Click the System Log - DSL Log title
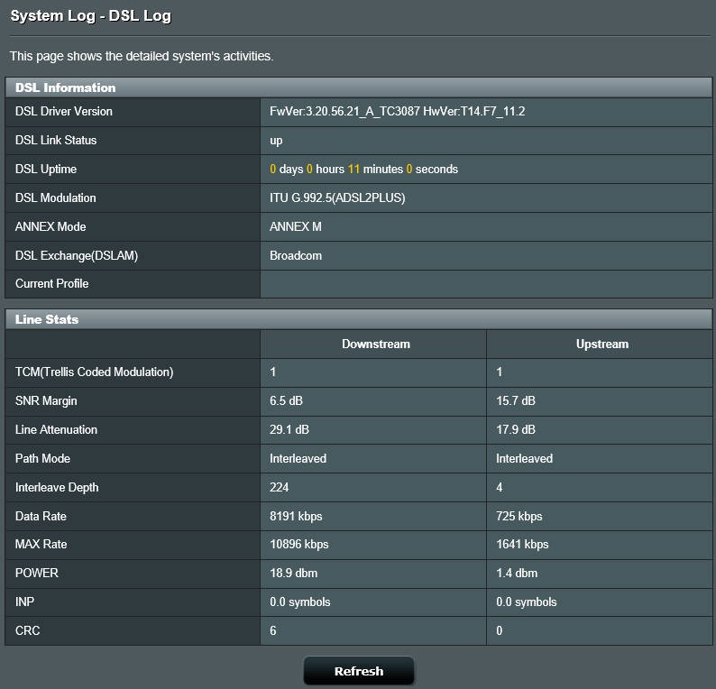This screenshot has height=689, width=716. pyautogui.click(x=90, y=15)
